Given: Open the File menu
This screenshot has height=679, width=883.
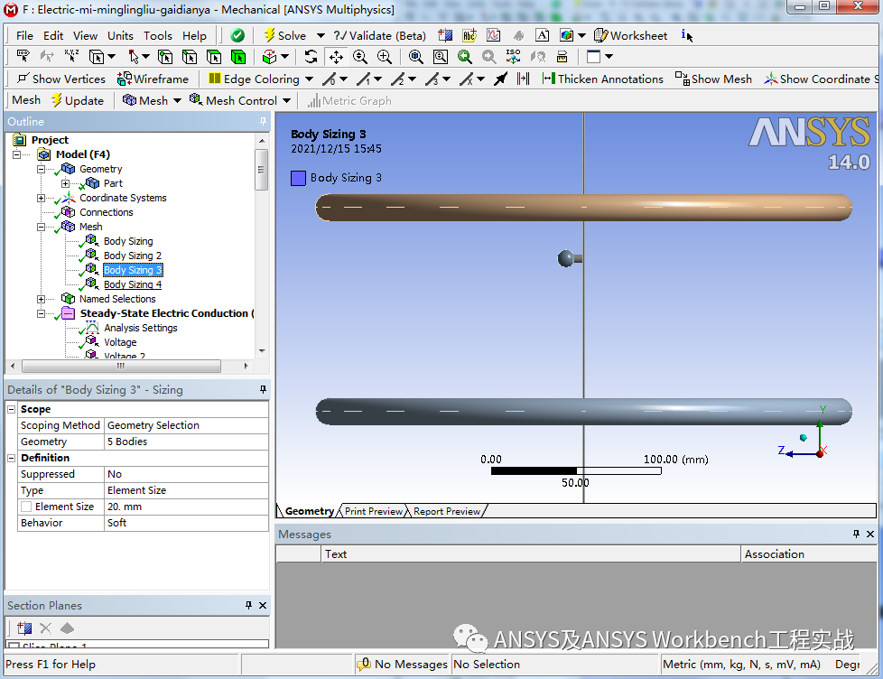Looking at the screenshot, I should 24,35.
